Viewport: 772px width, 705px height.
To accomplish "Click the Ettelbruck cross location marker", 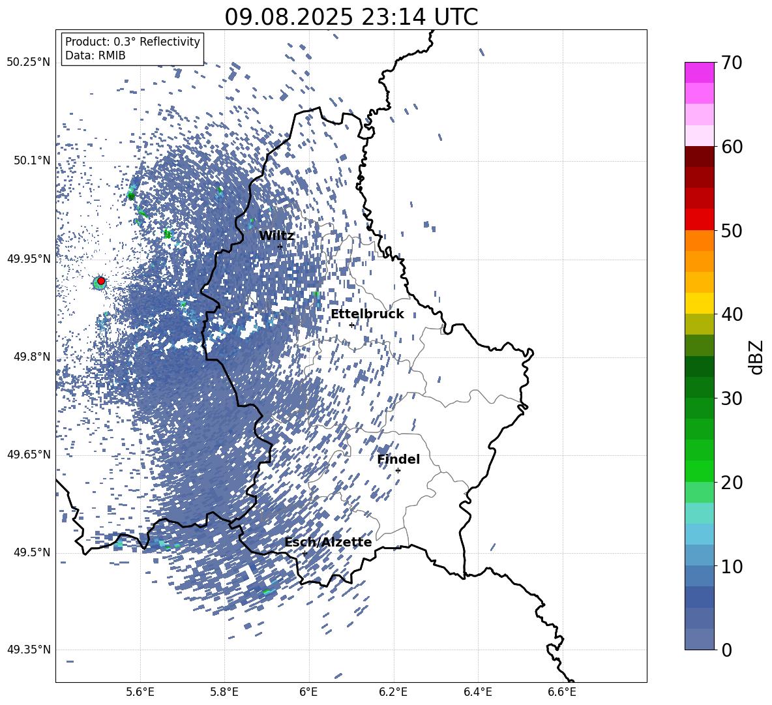I will click(351, 325).
